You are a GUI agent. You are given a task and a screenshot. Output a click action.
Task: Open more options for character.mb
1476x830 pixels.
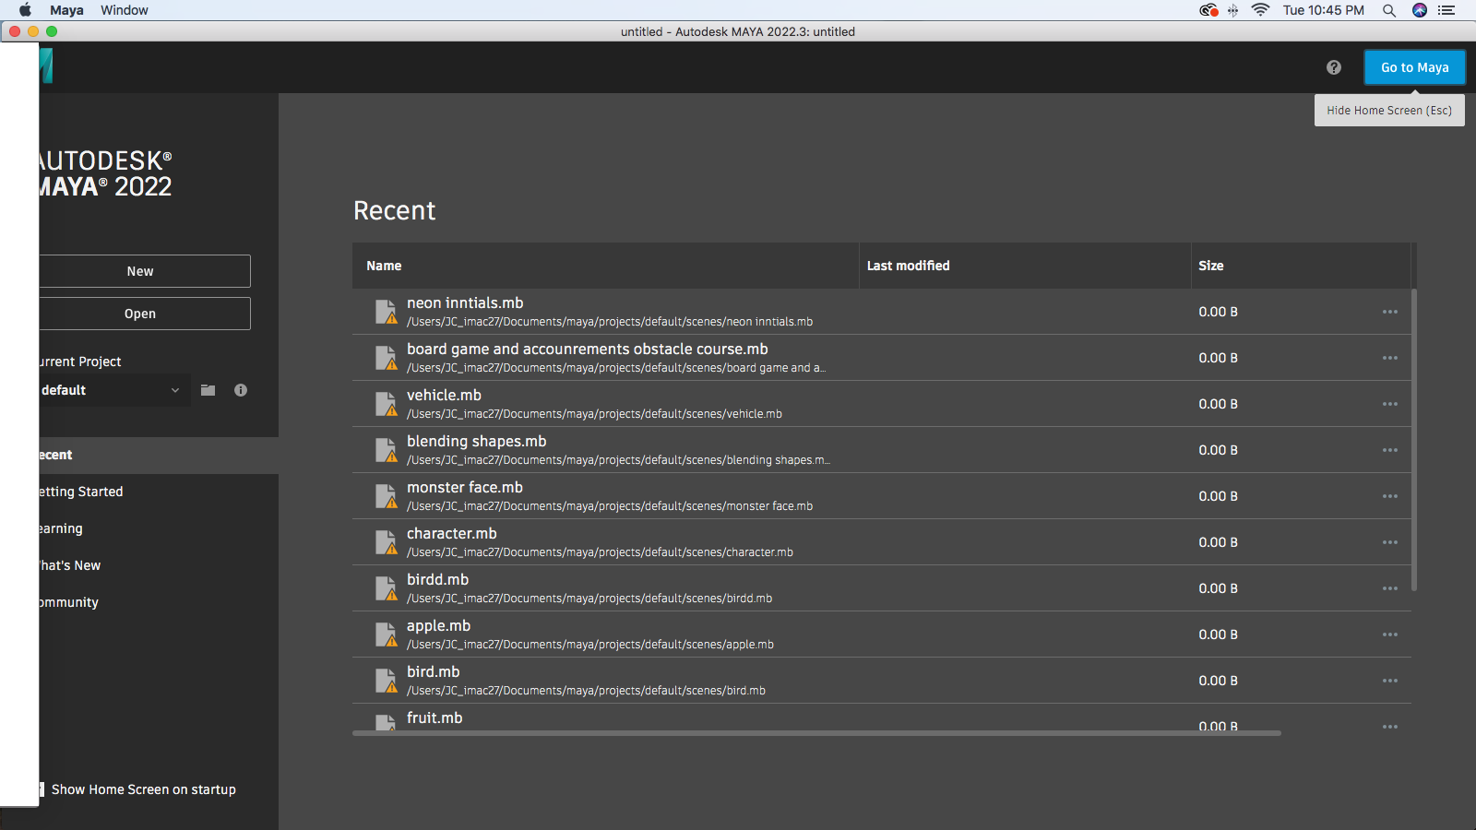pos(1390,542)
